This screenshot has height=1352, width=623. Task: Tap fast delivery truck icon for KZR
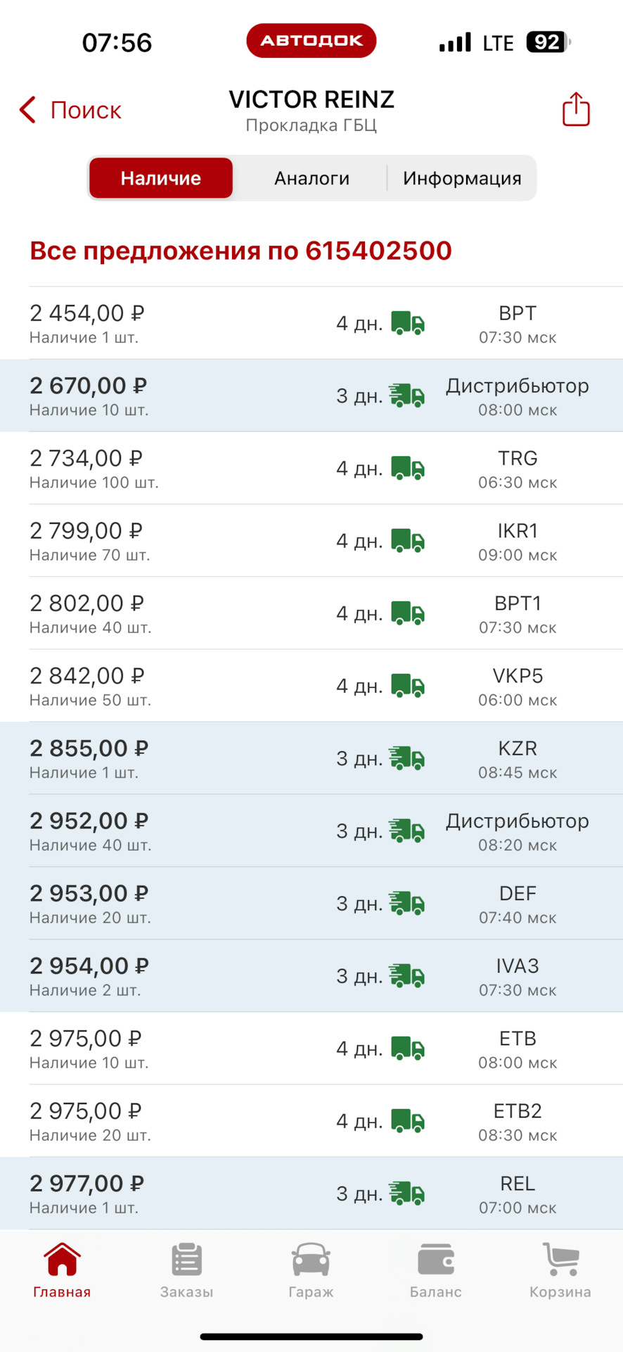click(407, 758)
